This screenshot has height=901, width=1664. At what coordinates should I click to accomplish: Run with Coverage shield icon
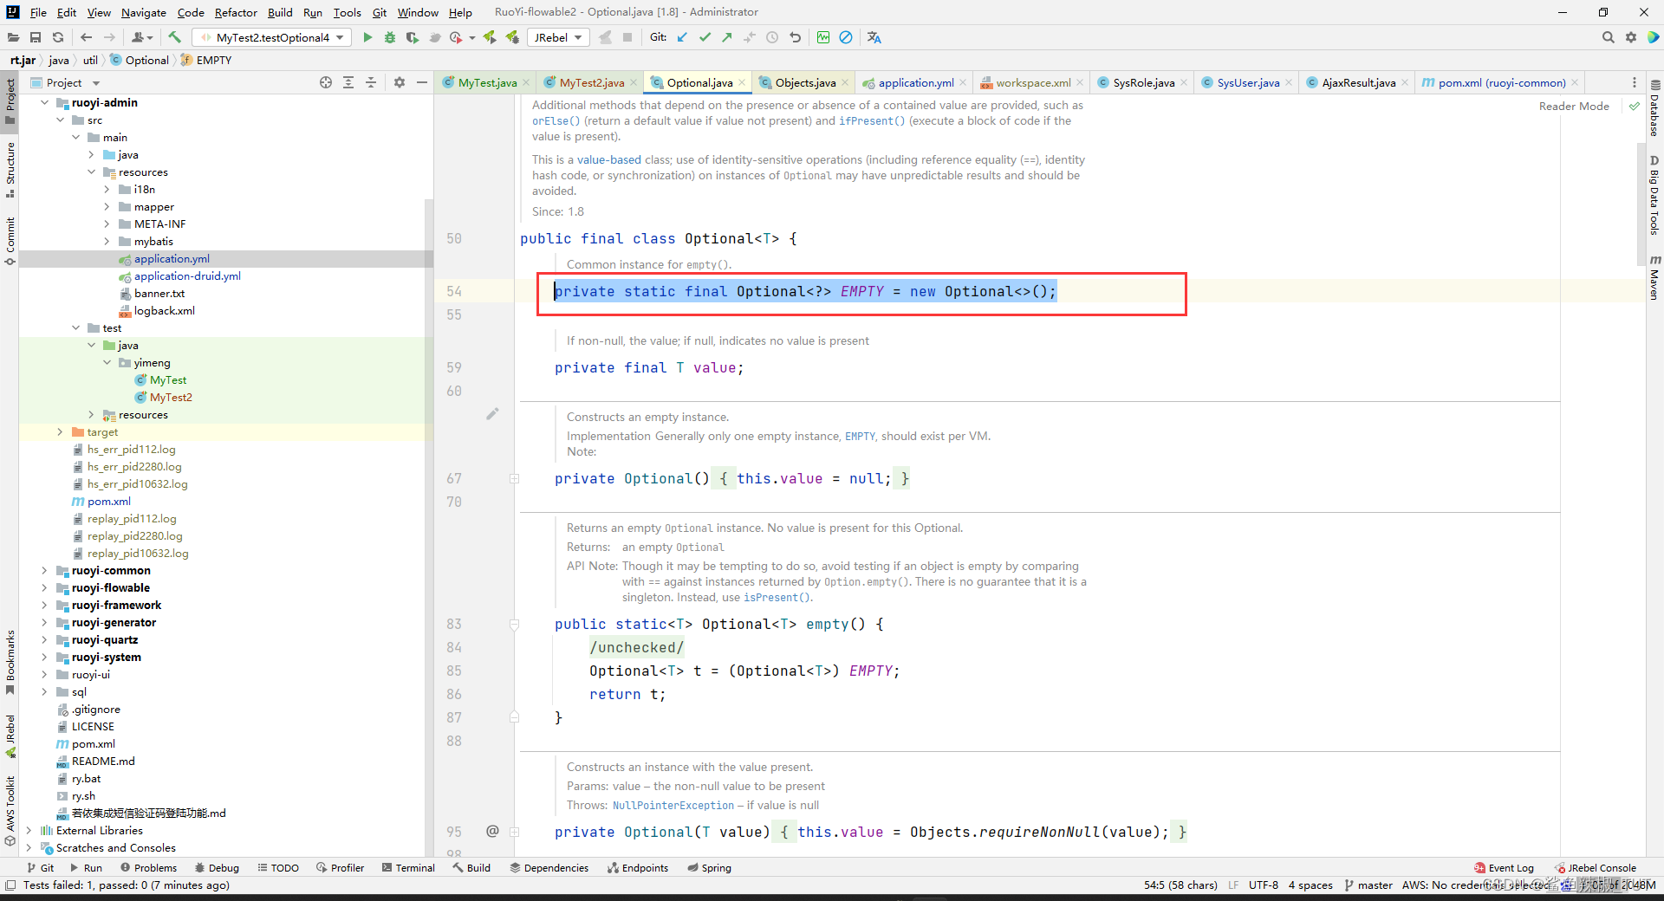tap(412, 37)
